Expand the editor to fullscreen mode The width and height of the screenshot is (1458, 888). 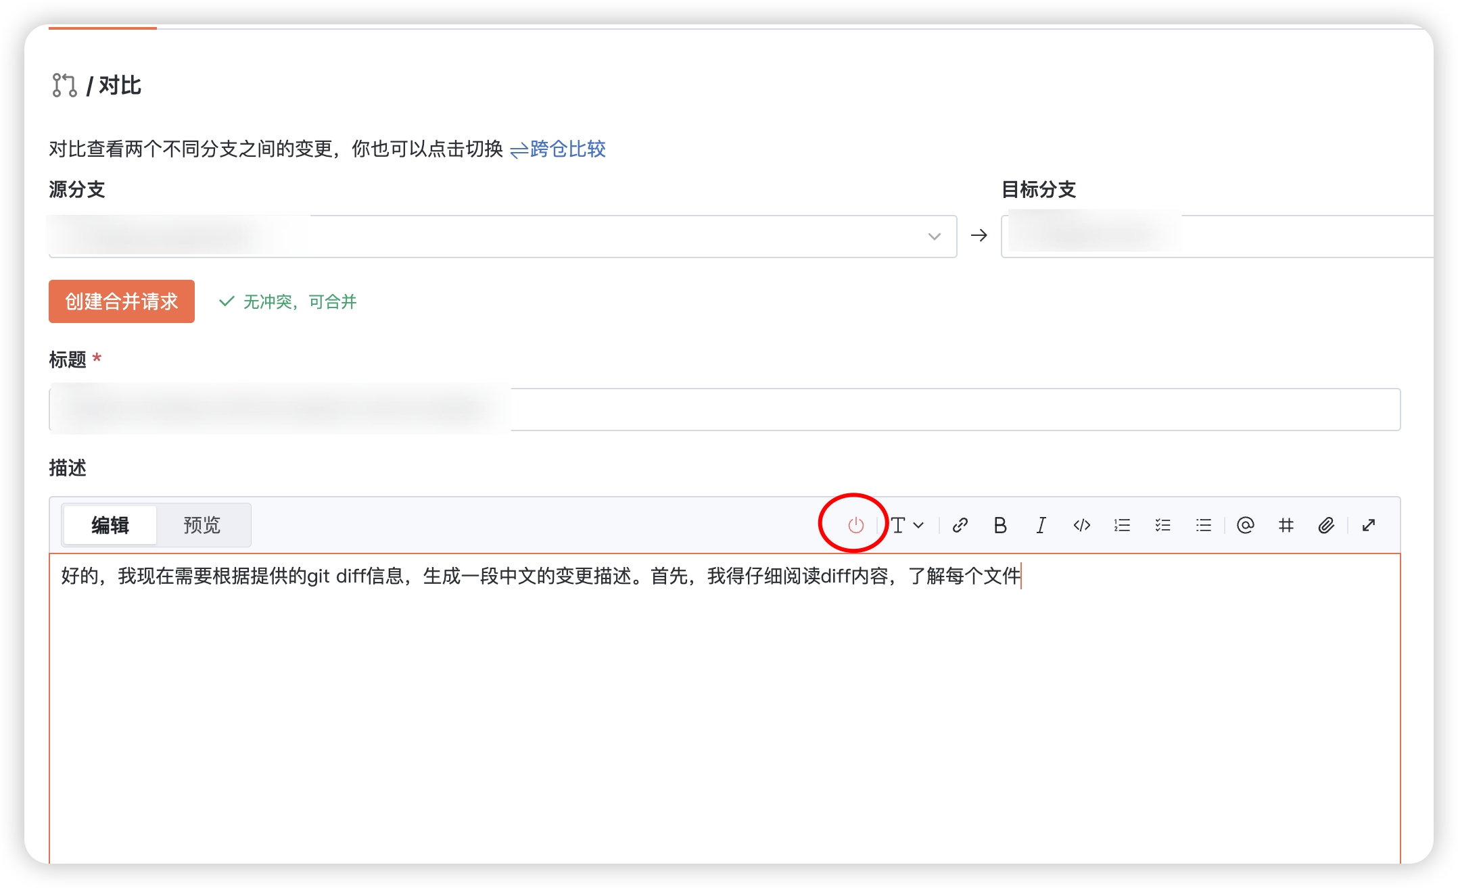[x=1368, y=525]
